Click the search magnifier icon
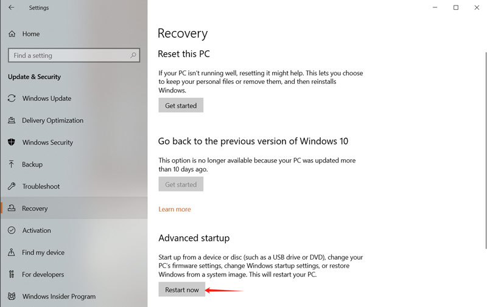Image resolution: width=487 pixels, height=307 pixels. 133,55
